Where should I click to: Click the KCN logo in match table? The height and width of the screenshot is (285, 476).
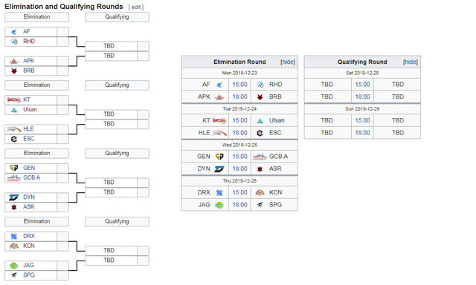(x=260, y=193)
